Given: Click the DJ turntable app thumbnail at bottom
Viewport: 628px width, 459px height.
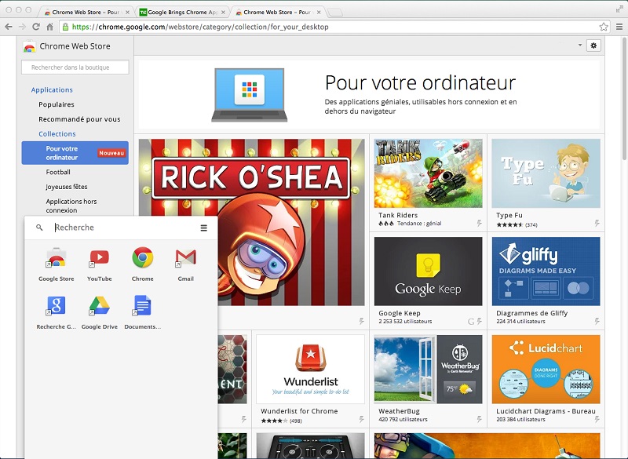Looking at the screenshot, I should (x=310, y=446).
